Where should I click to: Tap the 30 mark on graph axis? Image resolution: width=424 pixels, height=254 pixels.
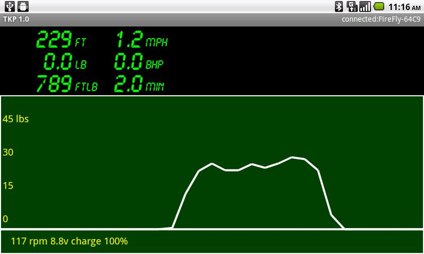(x=8, y=152)
